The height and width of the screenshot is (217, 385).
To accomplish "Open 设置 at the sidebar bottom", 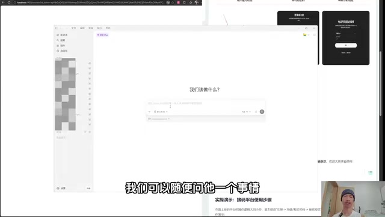I will (x=61, y=188).
